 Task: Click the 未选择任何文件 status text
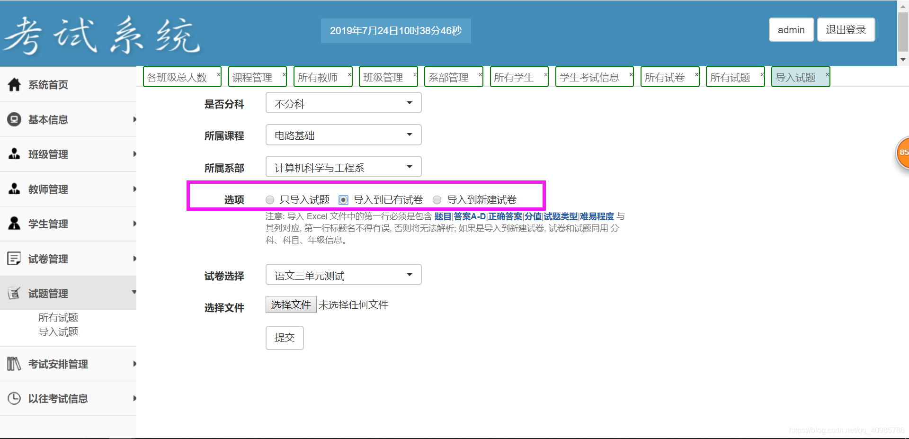point(353,305)
